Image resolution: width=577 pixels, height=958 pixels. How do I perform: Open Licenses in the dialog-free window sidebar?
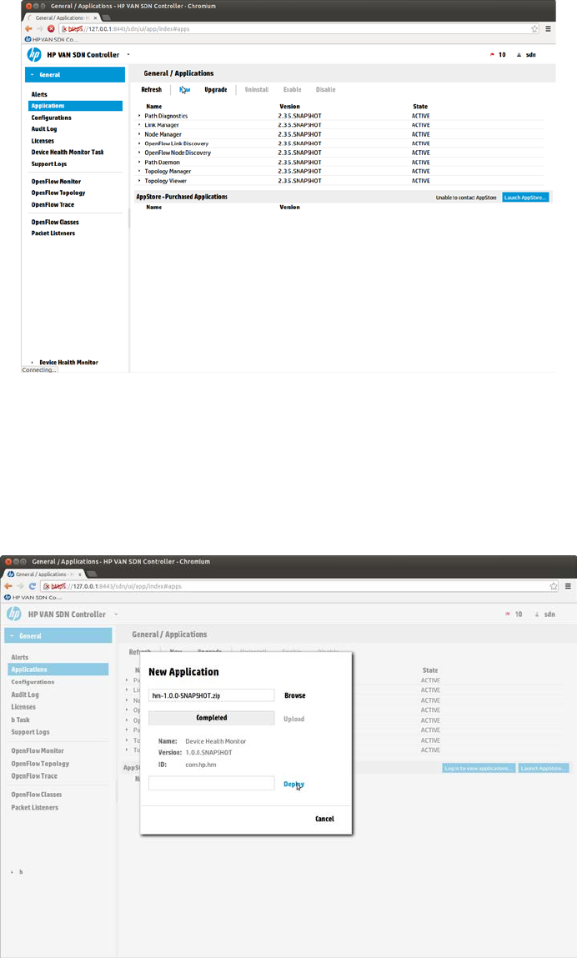43,141
